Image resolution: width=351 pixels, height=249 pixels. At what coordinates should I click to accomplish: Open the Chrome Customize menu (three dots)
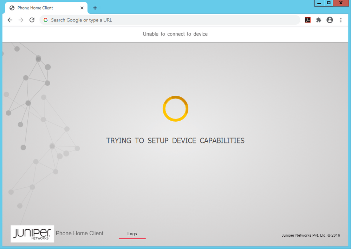click(x=341, y=20)
